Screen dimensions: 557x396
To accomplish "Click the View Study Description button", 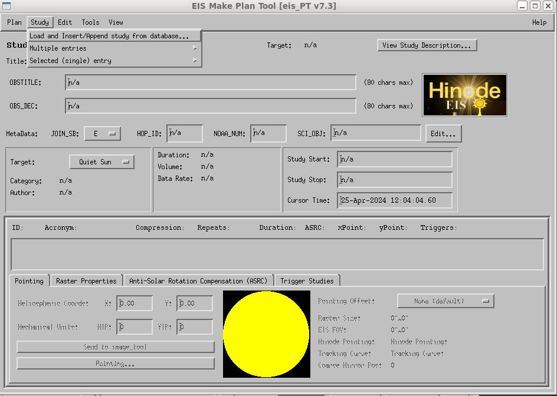I will point(427,45).
